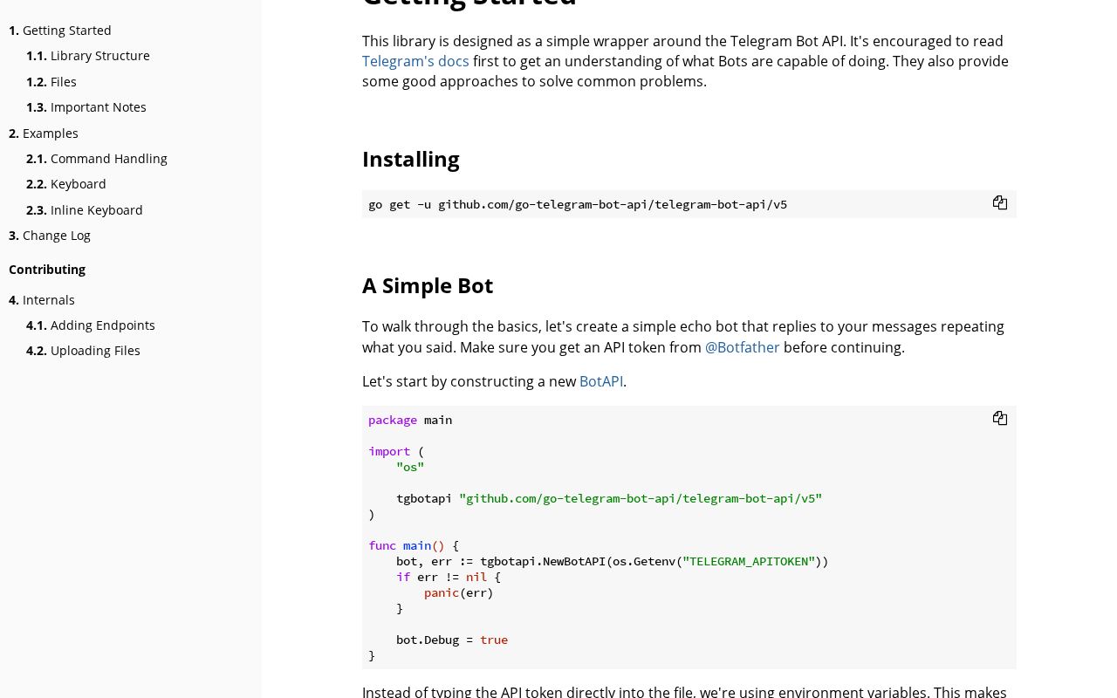Open the Telegram's docs link

pyautogui.click(x=415, y=61)
